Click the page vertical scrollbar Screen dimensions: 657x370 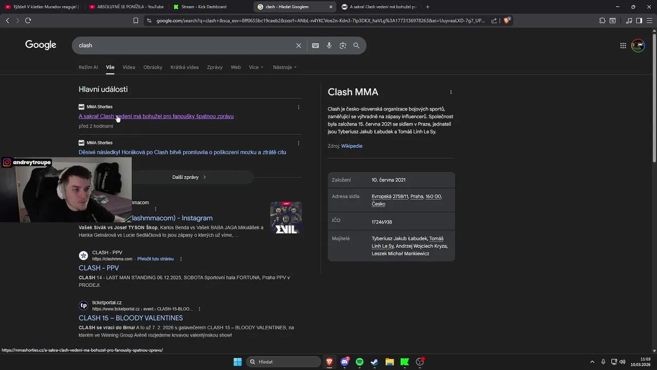point(654,98)
